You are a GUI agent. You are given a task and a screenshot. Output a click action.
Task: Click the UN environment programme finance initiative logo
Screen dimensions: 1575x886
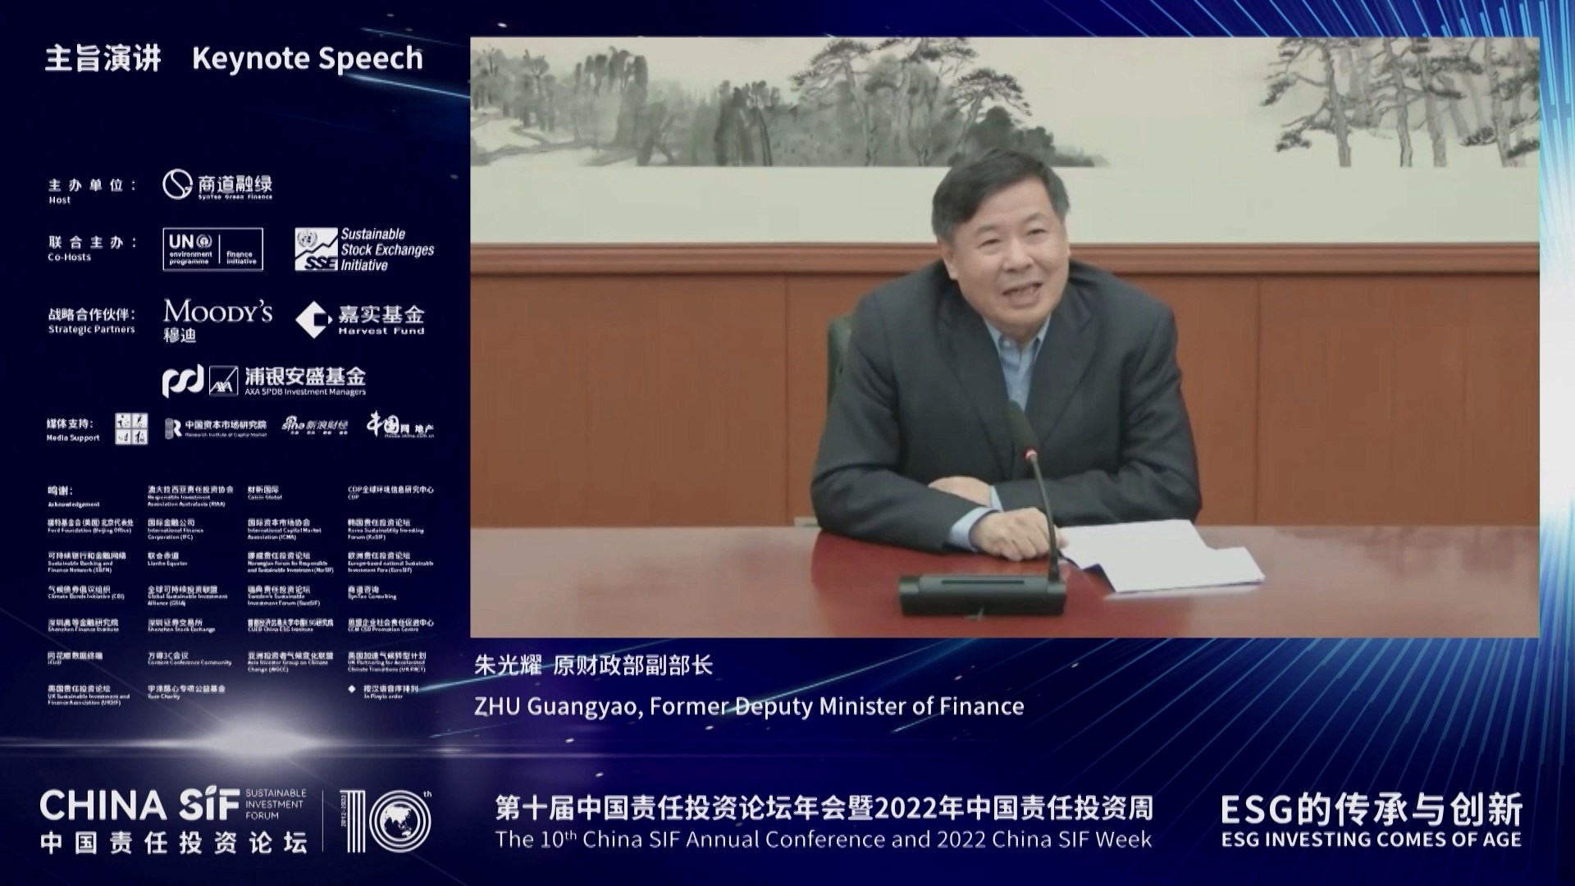[213, 249]
